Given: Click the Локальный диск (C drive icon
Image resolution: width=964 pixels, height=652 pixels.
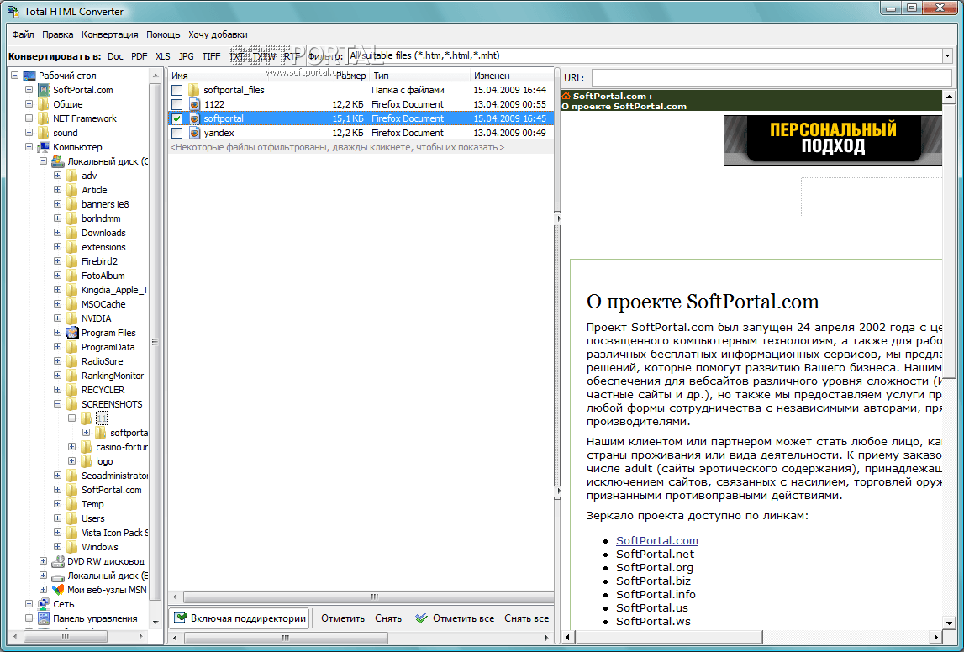Looking at the screenshot, I should coord(58,161).
